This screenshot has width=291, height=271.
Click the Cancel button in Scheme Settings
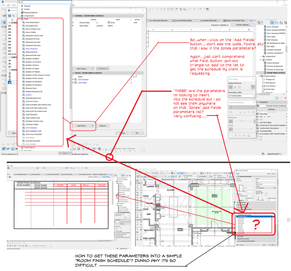pos(122,133)
